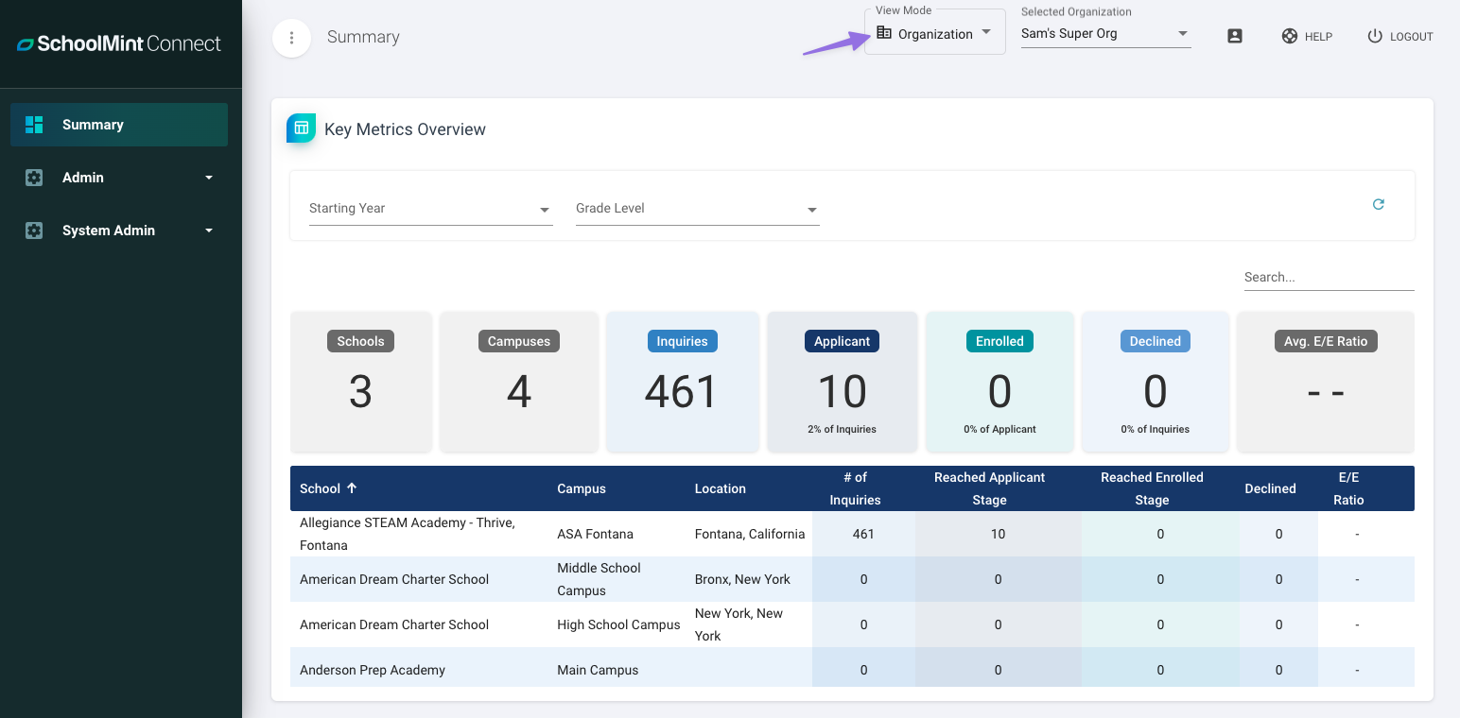Click the System Admin gear icon

pos(35,231)
